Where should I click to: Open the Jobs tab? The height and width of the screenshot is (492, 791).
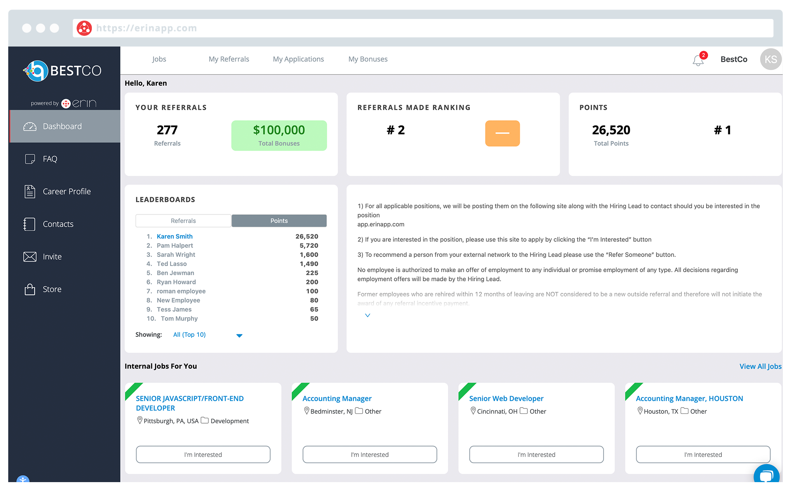click(159, 59)
